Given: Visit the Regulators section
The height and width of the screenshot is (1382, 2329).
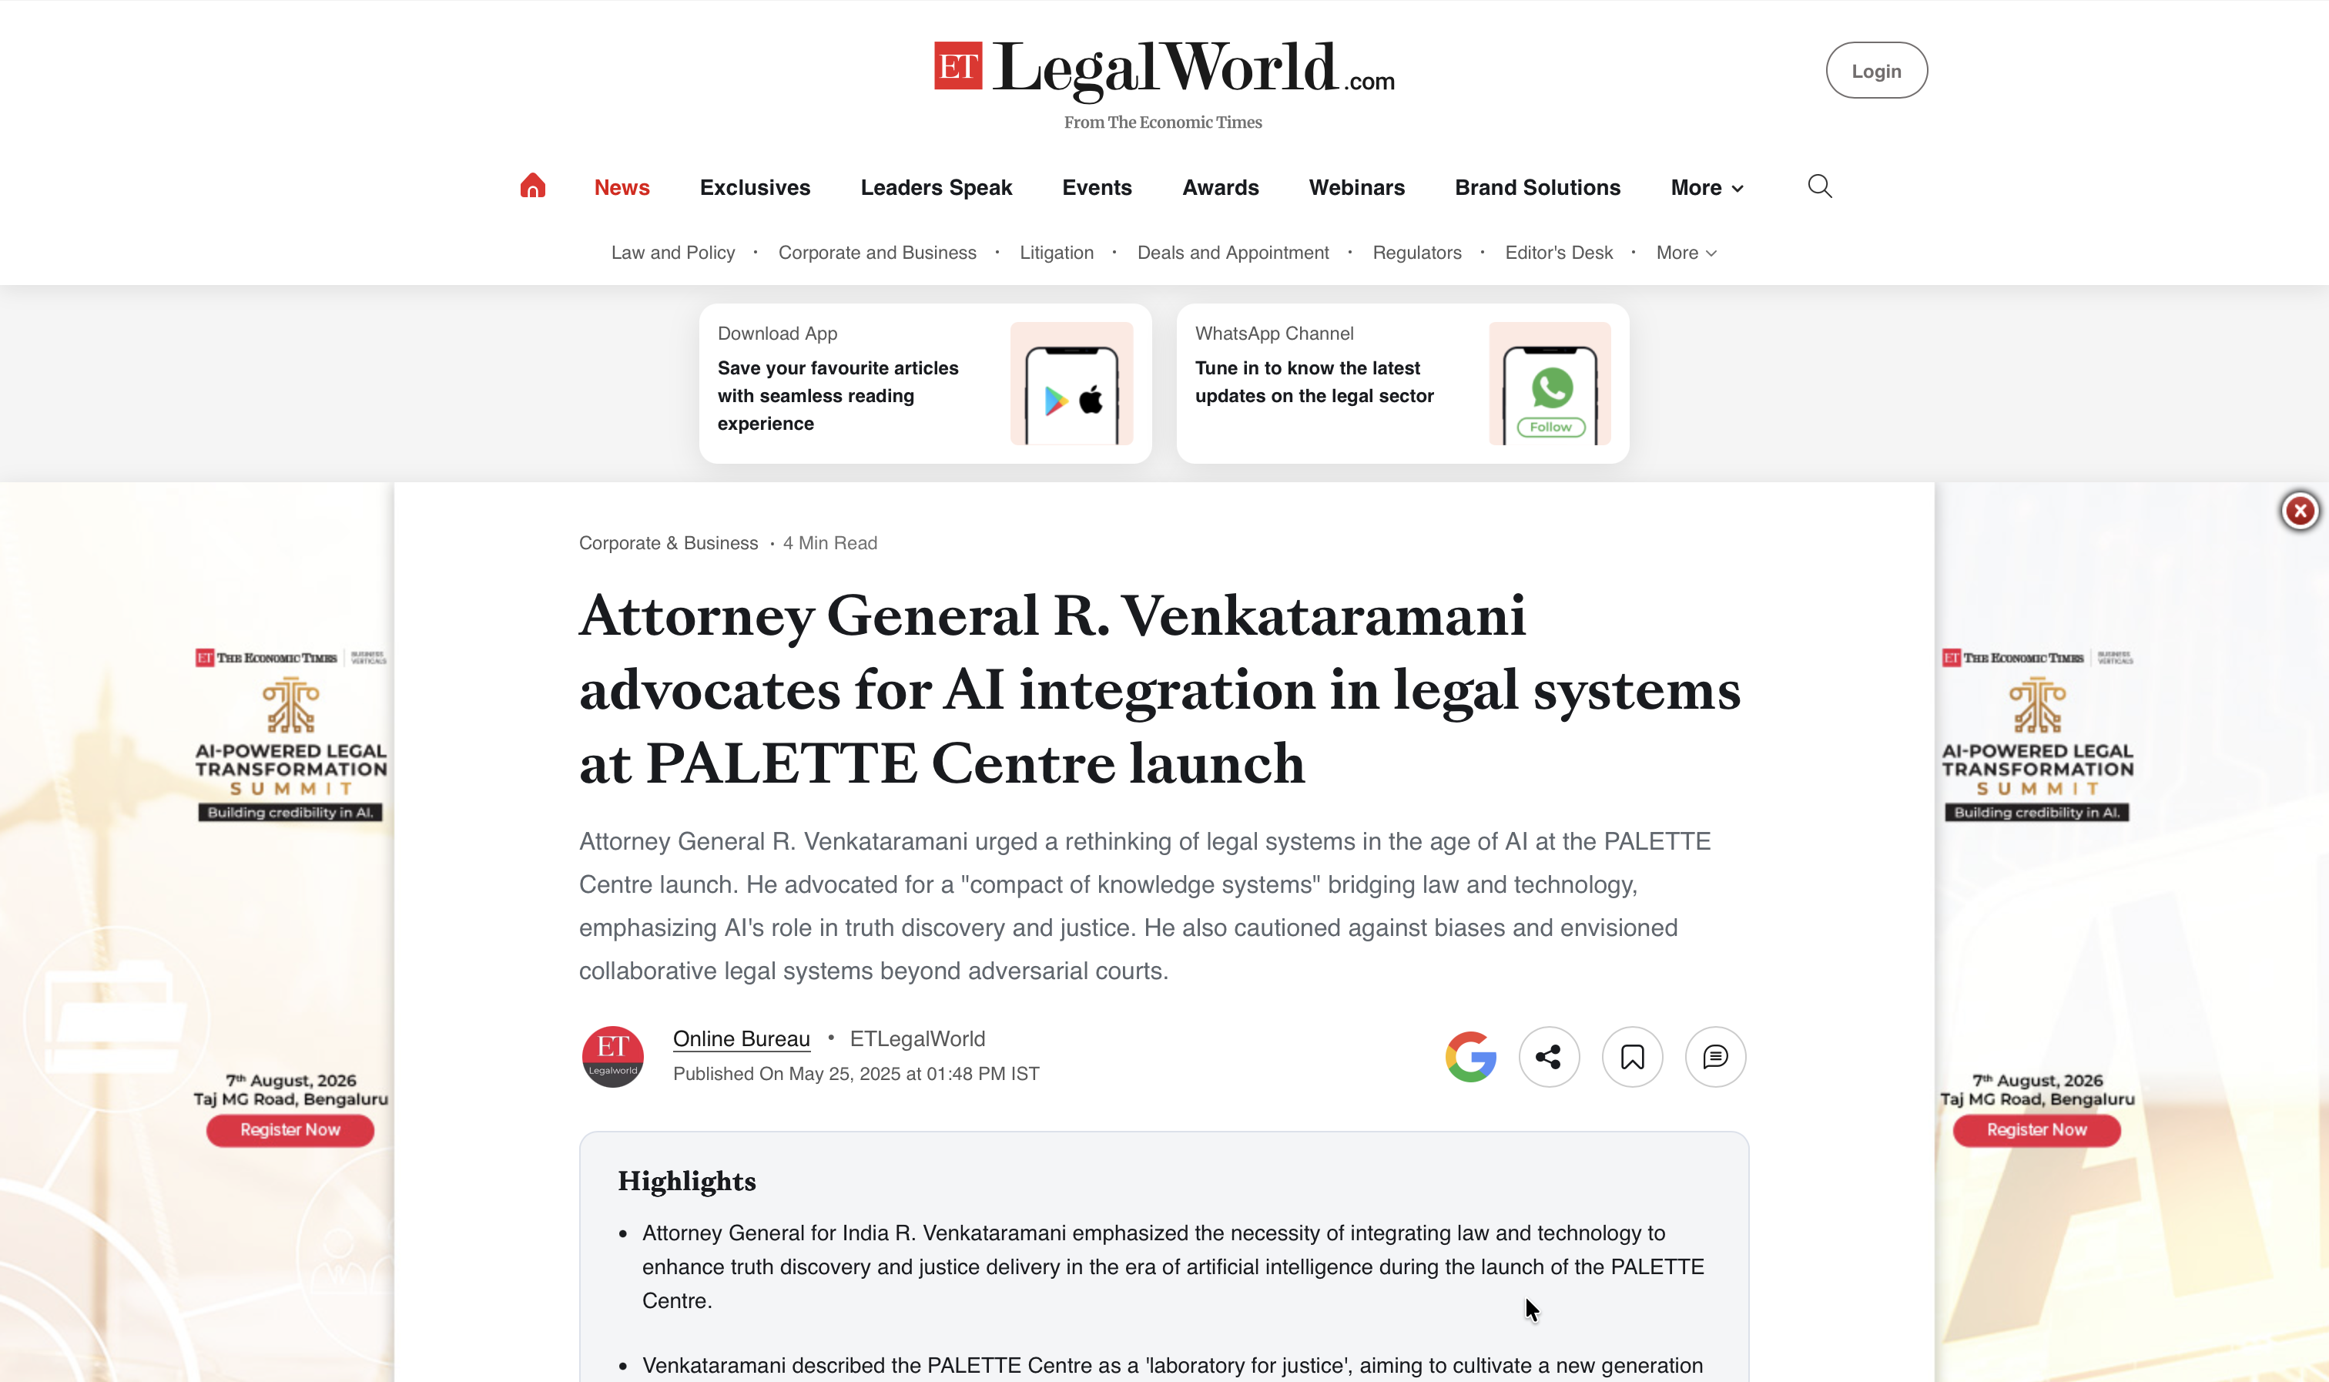Looking at the screenshot, I should coord(1417,253).
